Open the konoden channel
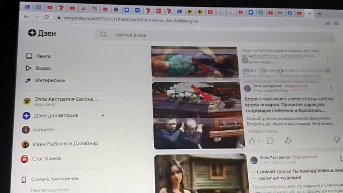 tap(44, 130)
